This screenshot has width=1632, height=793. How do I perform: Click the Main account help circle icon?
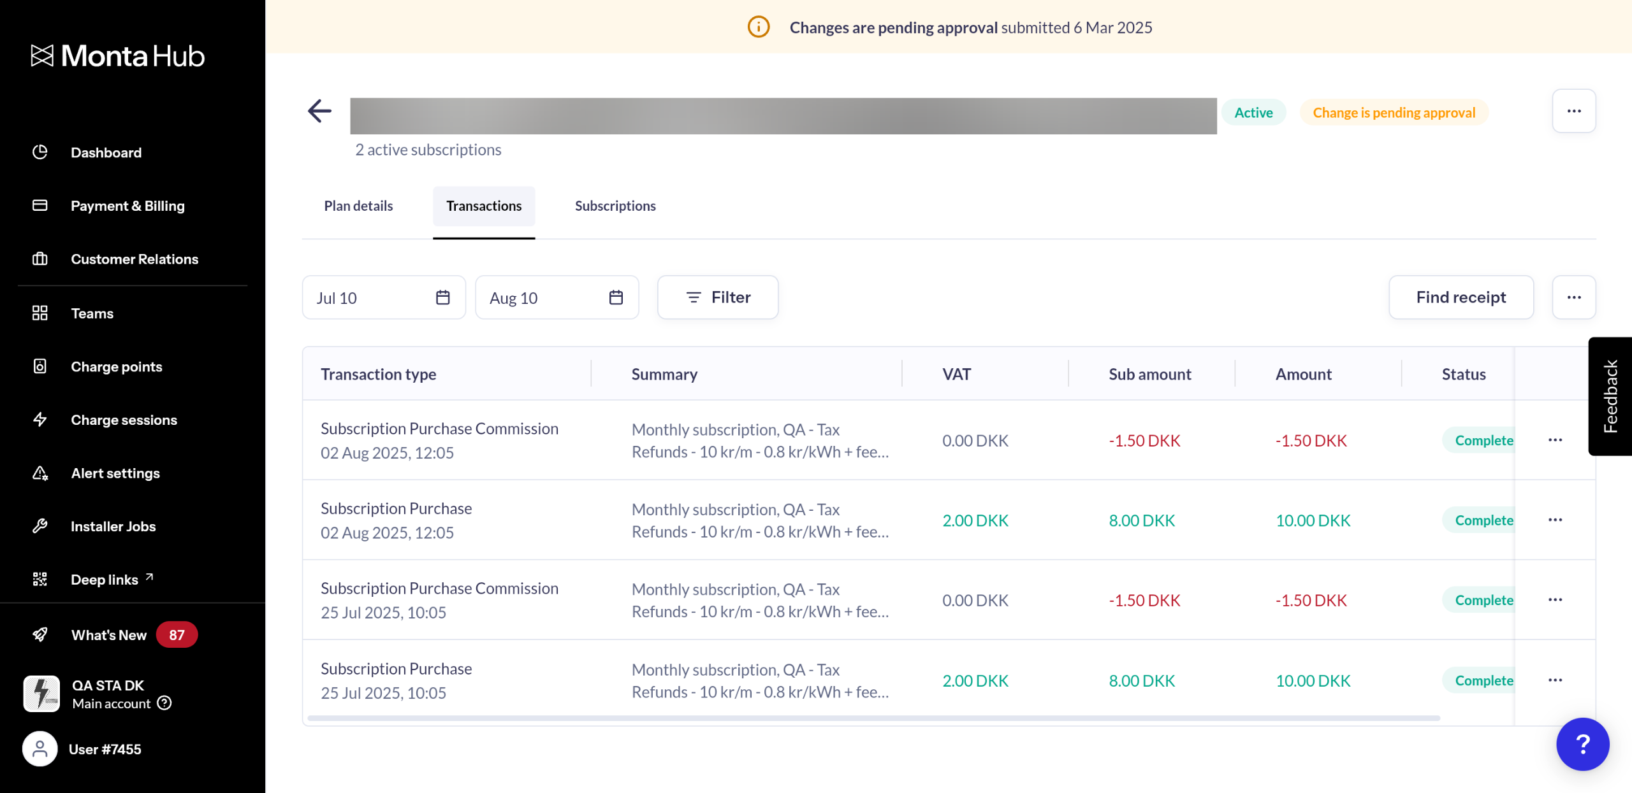[164, 703]
